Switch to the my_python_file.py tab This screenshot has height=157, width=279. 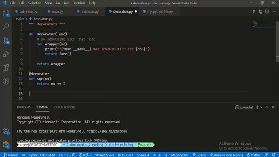coord(160,12)
